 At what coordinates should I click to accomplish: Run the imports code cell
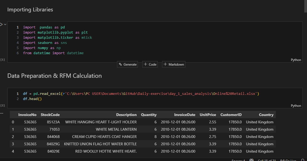coord(1,24)
